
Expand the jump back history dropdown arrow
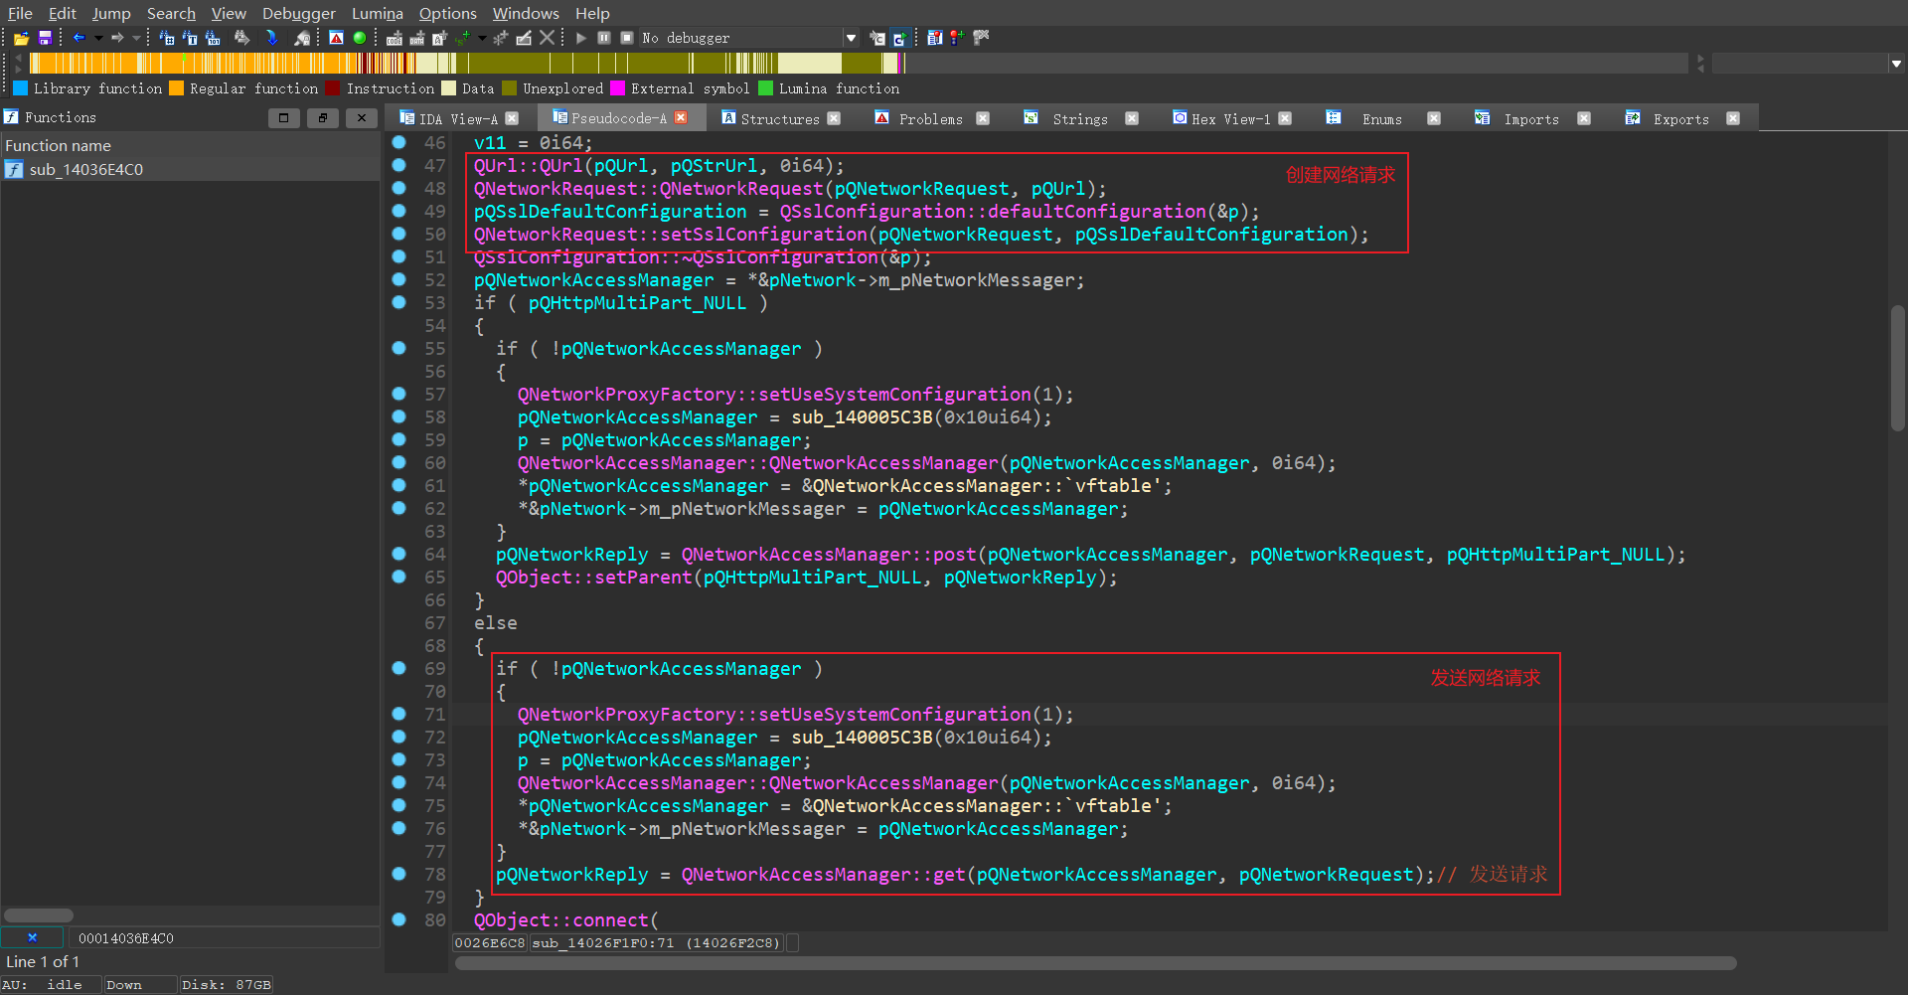pyautogui.click(x=98, y=38)
